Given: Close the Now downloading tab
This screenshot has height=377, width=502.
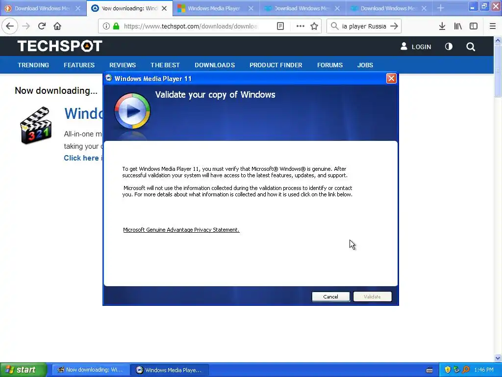Looking at the screenshot, I should [164, 8].
